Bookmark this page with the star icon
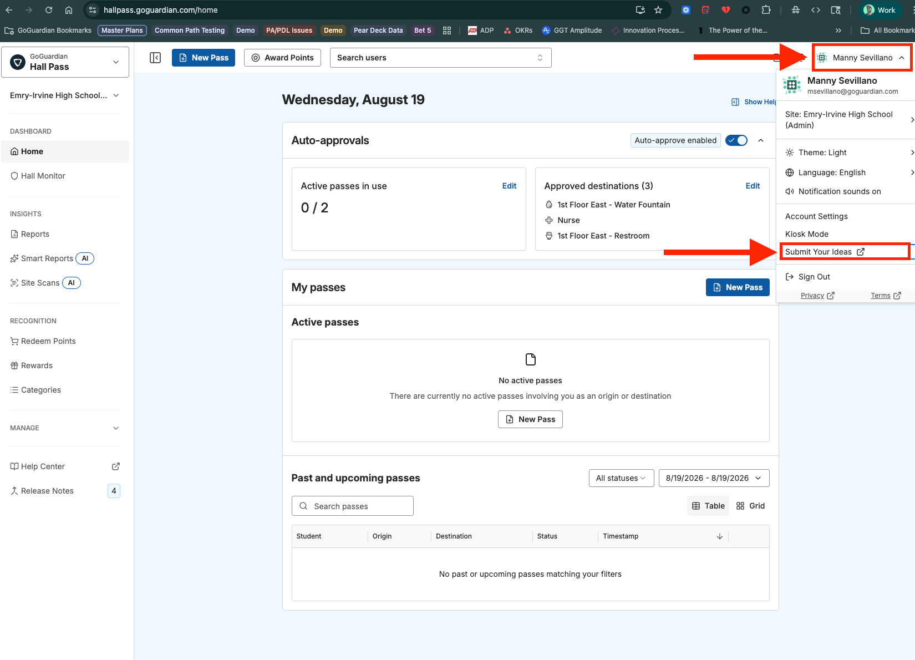This screenshot has width=915, height=660. pos(658,10)
